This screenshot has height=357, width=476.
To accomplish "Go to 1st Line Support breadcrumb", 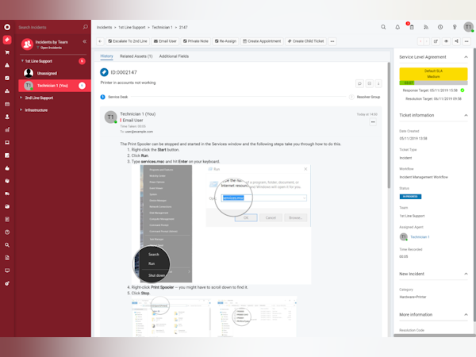I will tap(132, 27).
